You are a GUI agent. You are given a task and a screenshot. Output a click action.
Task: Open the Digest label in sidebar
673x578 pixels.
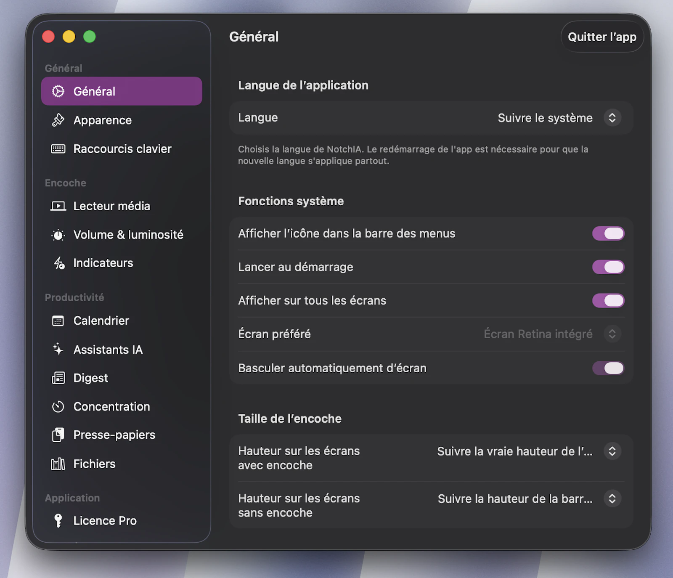point(90,378)
